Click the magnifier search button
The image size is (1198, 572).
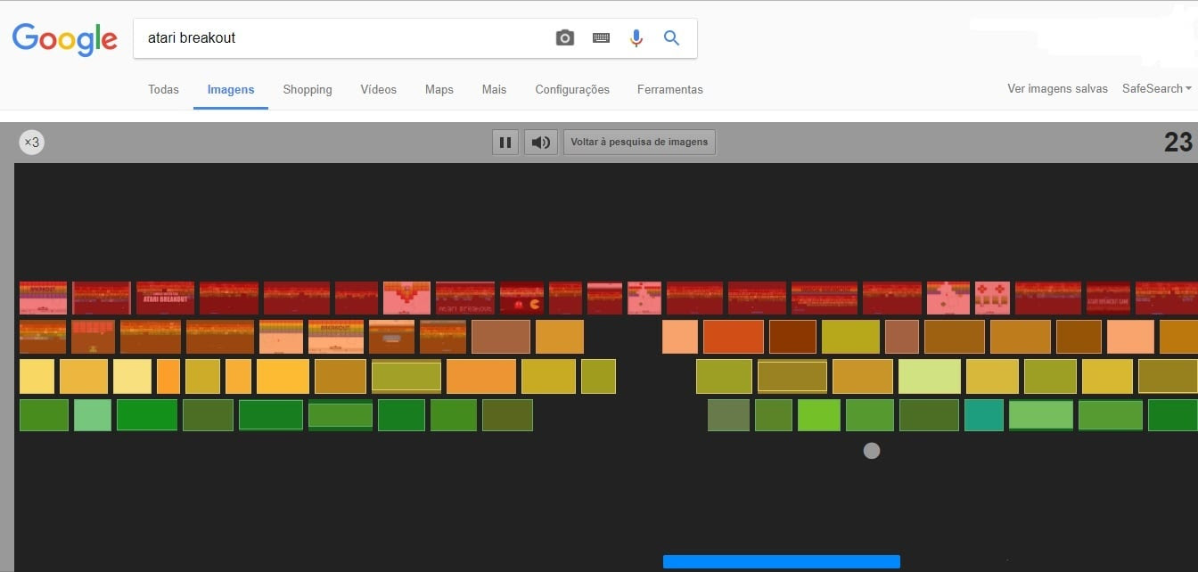pos(672,38)
